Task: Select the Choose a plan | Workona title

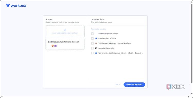Action: tap(107, 38)
